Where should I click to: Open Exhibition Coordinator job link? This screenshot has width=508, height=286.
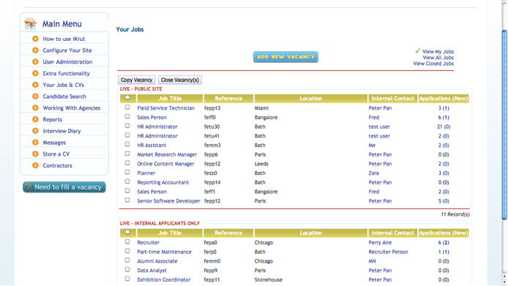click(x=164, y=279)
